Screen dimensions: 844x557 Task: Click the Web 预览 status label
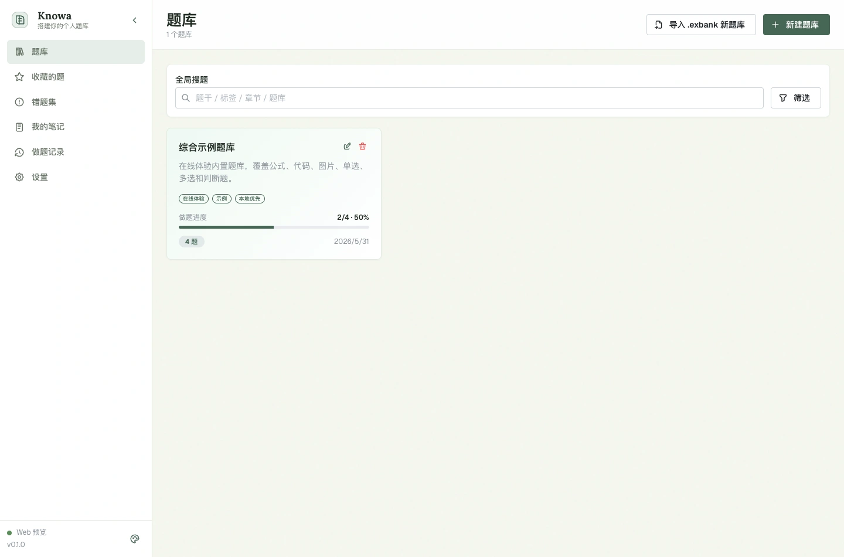click(32, 532)
